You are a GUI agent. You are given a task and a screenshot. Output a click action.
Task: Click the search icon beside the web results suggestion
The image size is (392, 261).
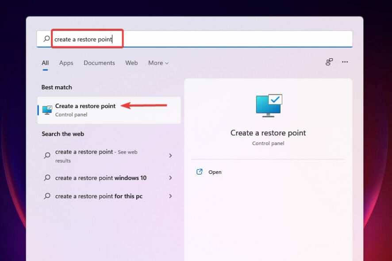click(46, 156)
